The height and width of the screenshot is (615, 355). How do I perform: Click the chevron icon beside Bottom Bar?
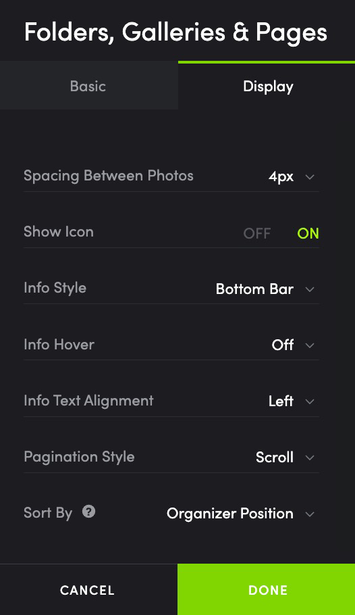coord(310,289)
